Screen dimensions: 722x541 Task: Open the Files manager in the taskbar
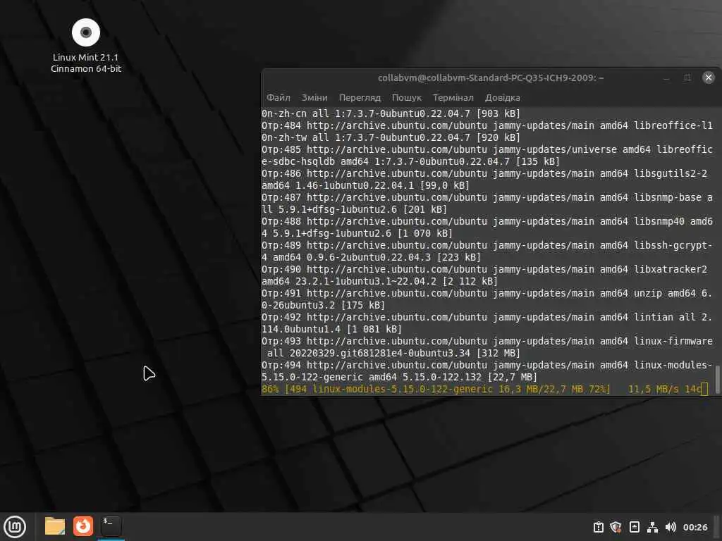tap(55, 526)
